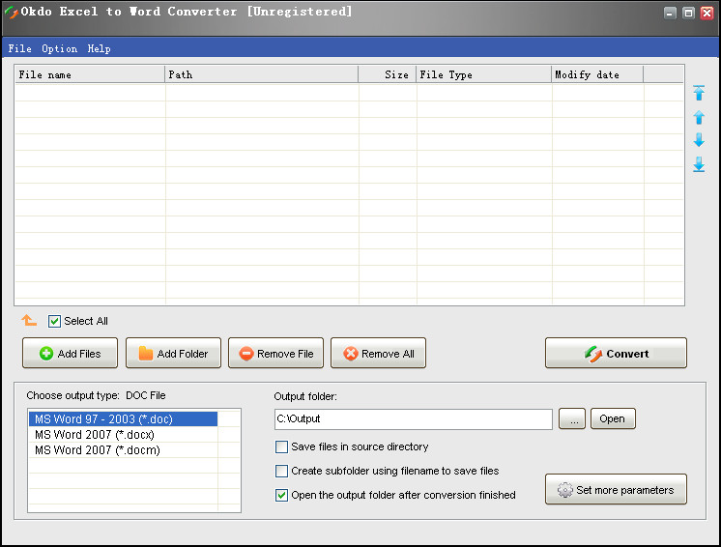Sort by Size column header
Screen dimensions: 721x547
[x=388, y=74]
